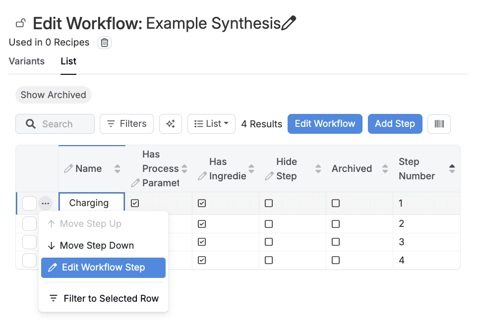478x324 pixels.
Task: Toggle Hide Step checkbox in step 1
Action: 269,203
